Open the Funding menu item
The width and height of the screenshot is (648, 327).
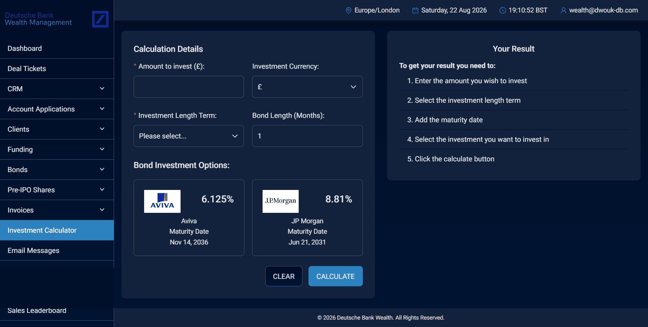tap(57, 150)
